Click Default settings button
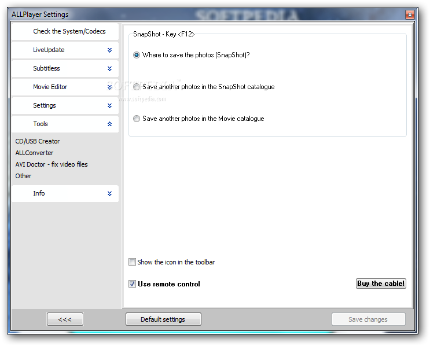The width and height of the screenshot is (430, 346). pyautogui.click(x=163, y=319)
